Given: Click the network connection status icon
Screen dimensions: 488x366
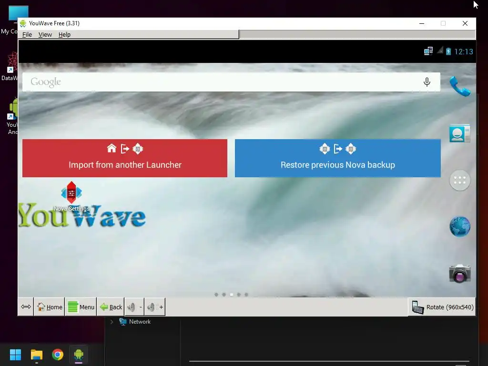Looking at the screenshot, I should coord(428,51).
